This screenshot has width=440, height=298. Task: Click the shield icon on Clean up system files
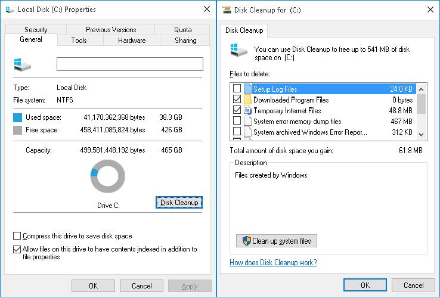tap(246, 241)
